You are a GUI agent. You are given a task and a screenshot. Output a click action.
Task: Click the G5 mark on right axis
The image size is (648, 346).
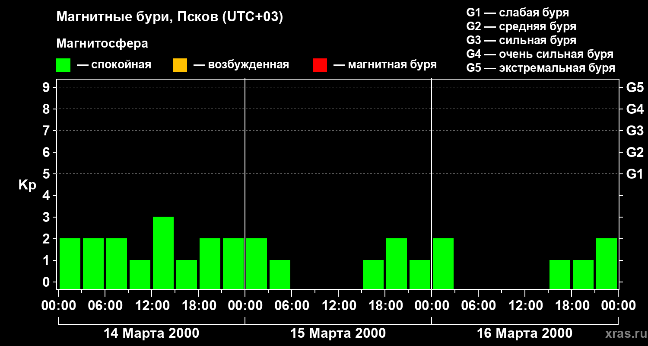[x=635, y=87]
